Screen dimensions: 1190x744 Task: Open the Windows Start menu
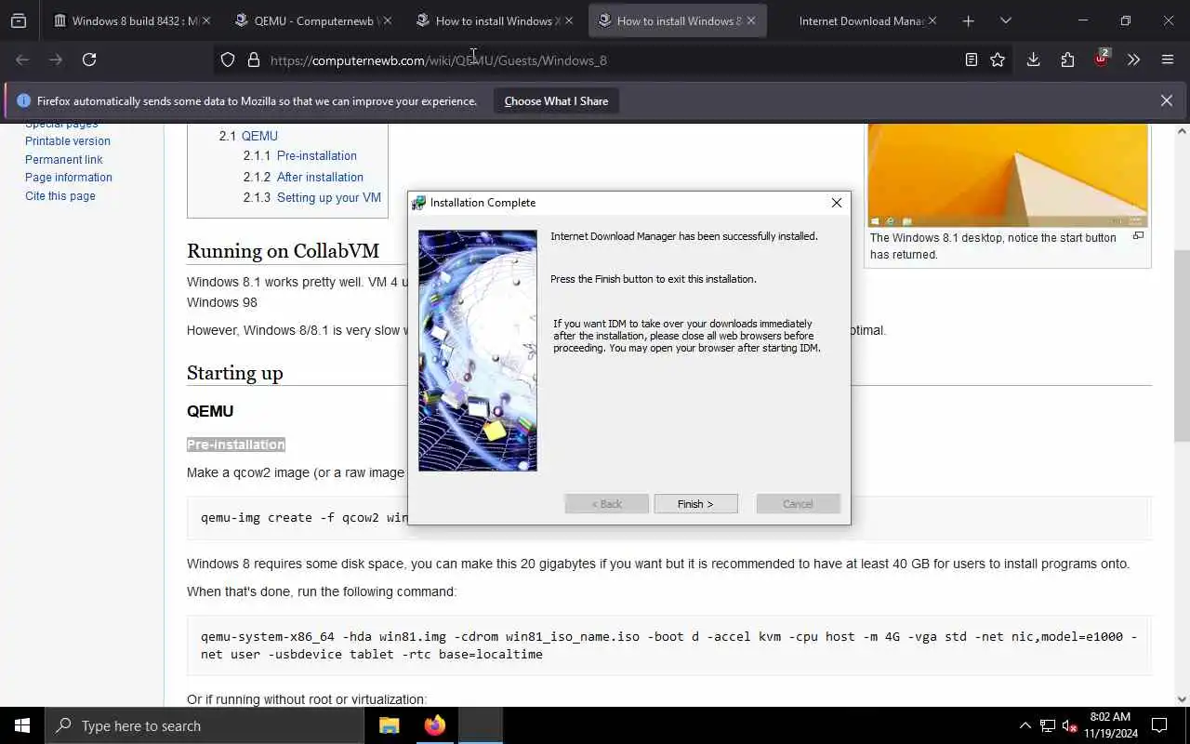click(x=22, y=725)
